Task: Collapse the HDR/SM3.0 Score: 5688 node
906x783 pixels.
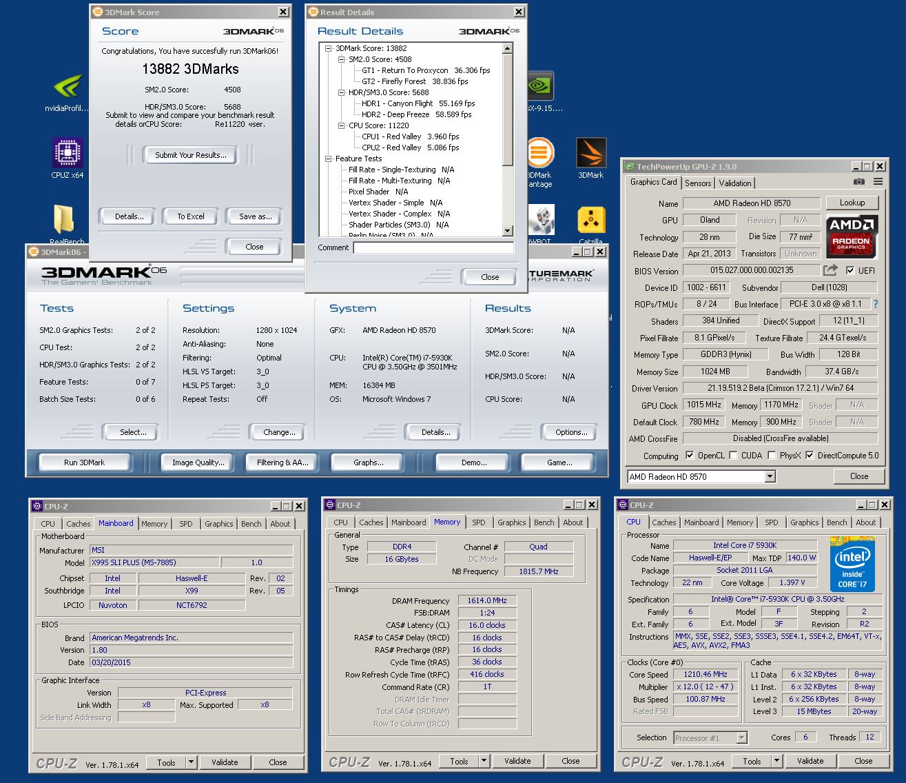Action: pos(342,92)
